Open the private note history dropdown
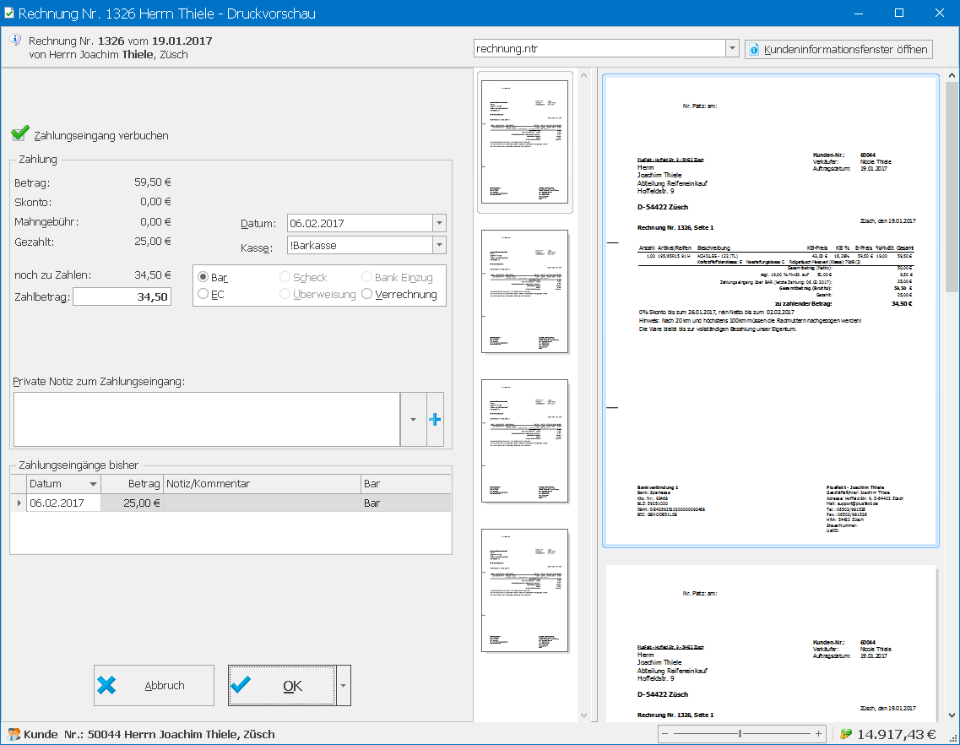960x745 pixels. 413,420
